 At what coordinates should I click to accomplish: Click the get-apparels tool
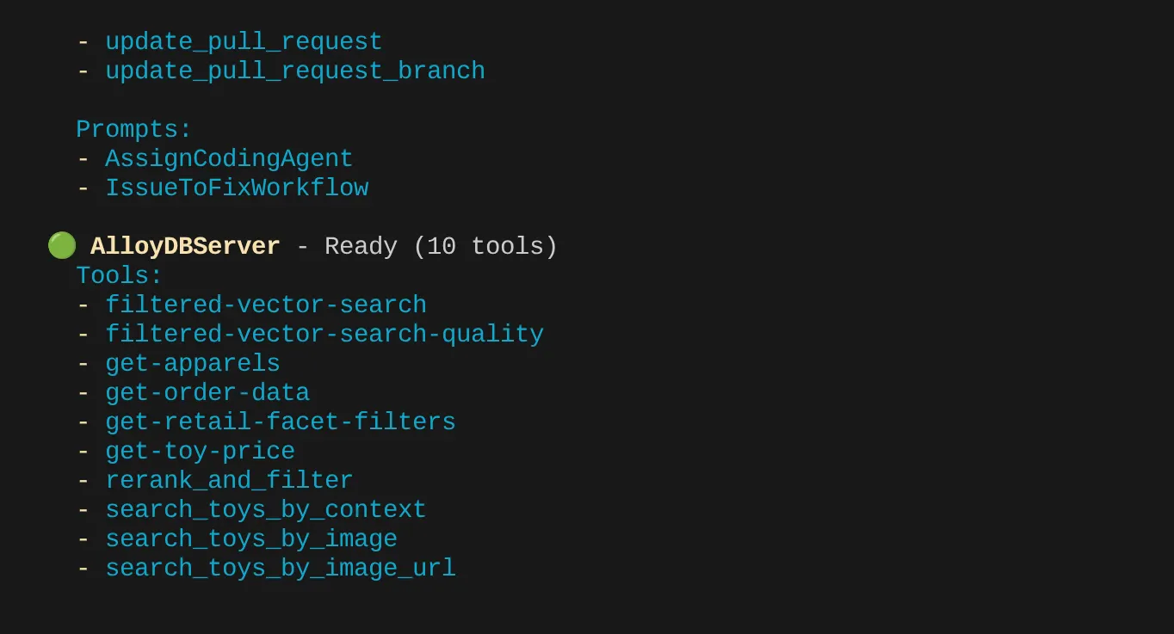coord(193,364)
